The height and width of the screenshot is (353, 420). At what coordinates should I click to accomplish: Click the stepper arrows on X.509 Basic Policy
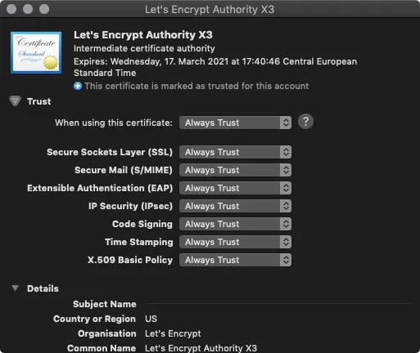(x=286, y=260)
